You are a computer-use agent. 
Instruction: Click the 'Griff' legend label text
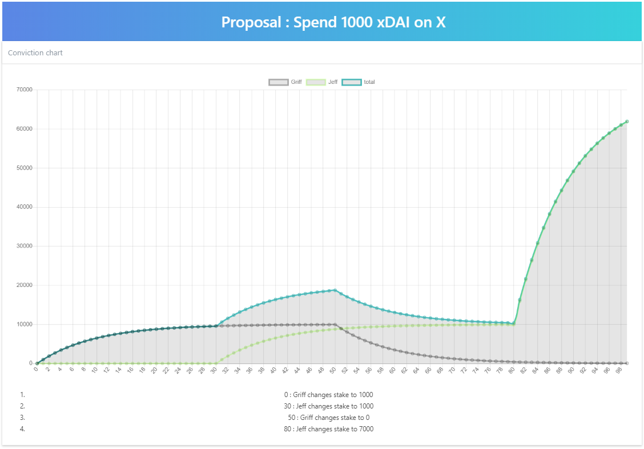coord(296,82)
